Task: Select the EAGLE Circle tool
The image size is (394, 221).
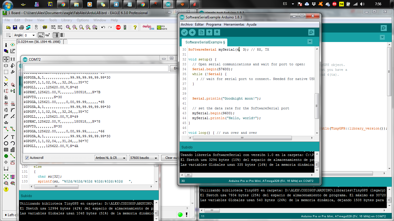Action: tap(6, 143)
